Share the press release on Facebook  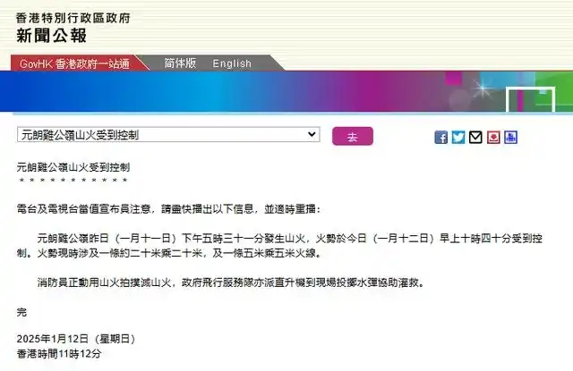click(441, 138)
